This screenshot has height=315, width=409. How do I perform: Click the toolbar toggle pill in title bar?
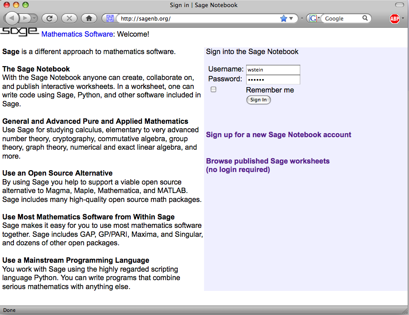pos(399,4)
